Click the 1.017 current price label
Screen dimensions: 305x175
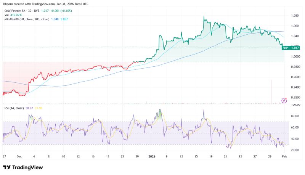(295, 48)
